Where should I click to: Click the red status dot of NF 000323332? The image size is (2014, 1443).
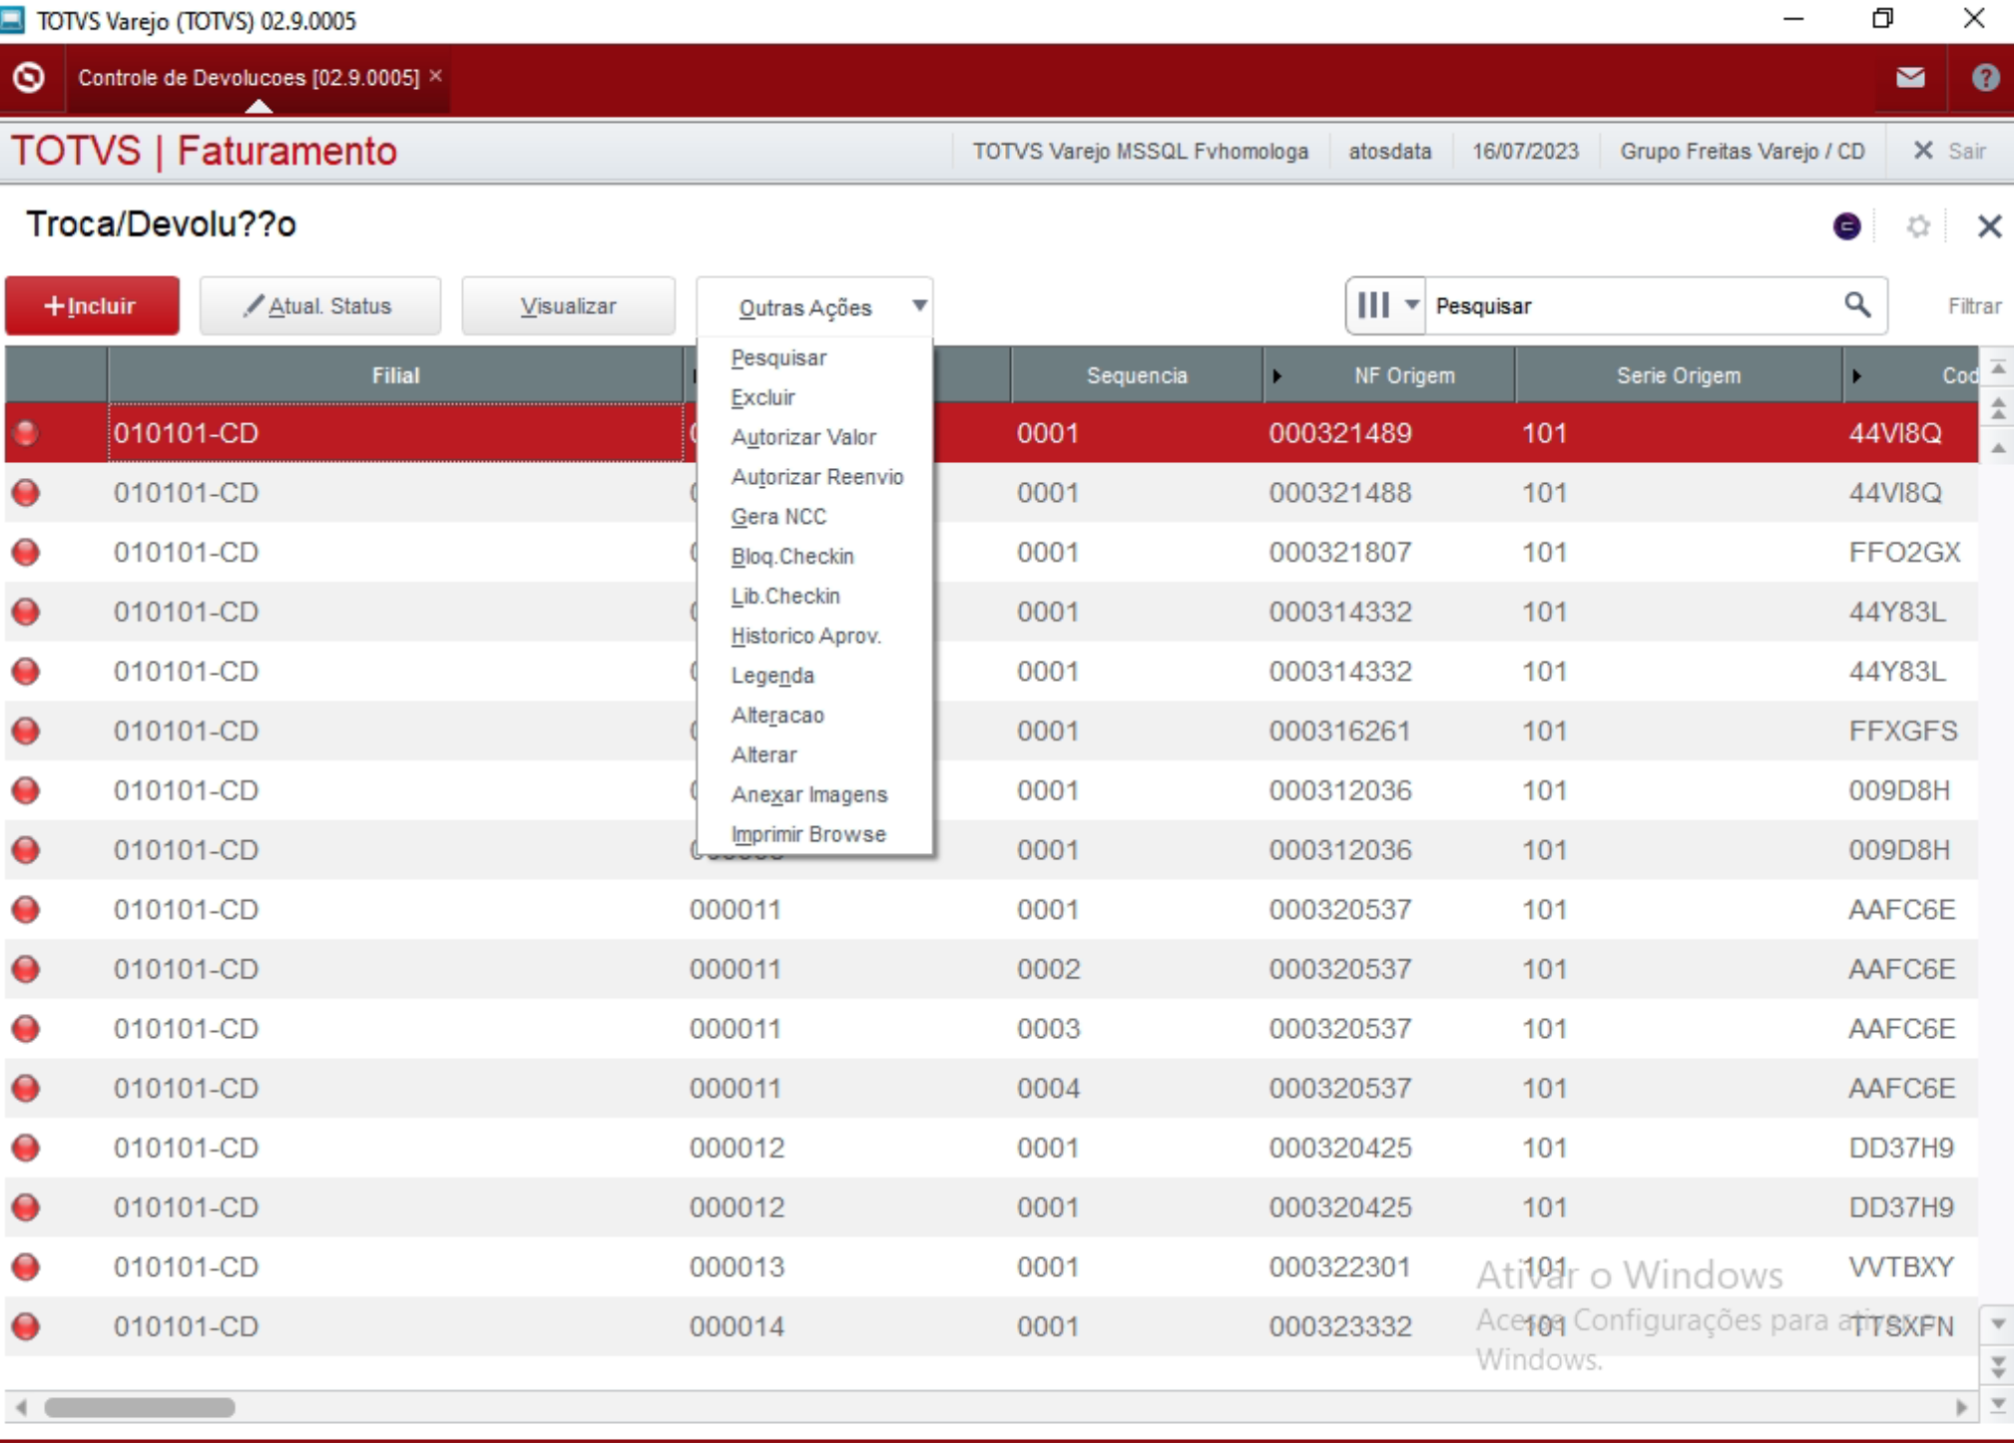pyautogui.click(x=26, y=1326)
